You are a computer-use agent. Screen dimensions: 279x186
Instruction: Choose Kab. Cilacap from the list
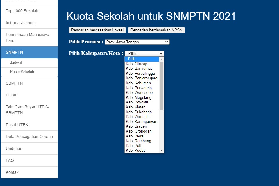tap(142, 64)
